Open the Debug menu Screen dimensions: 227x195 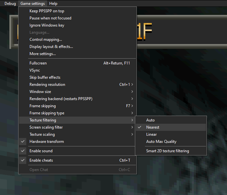10,4
